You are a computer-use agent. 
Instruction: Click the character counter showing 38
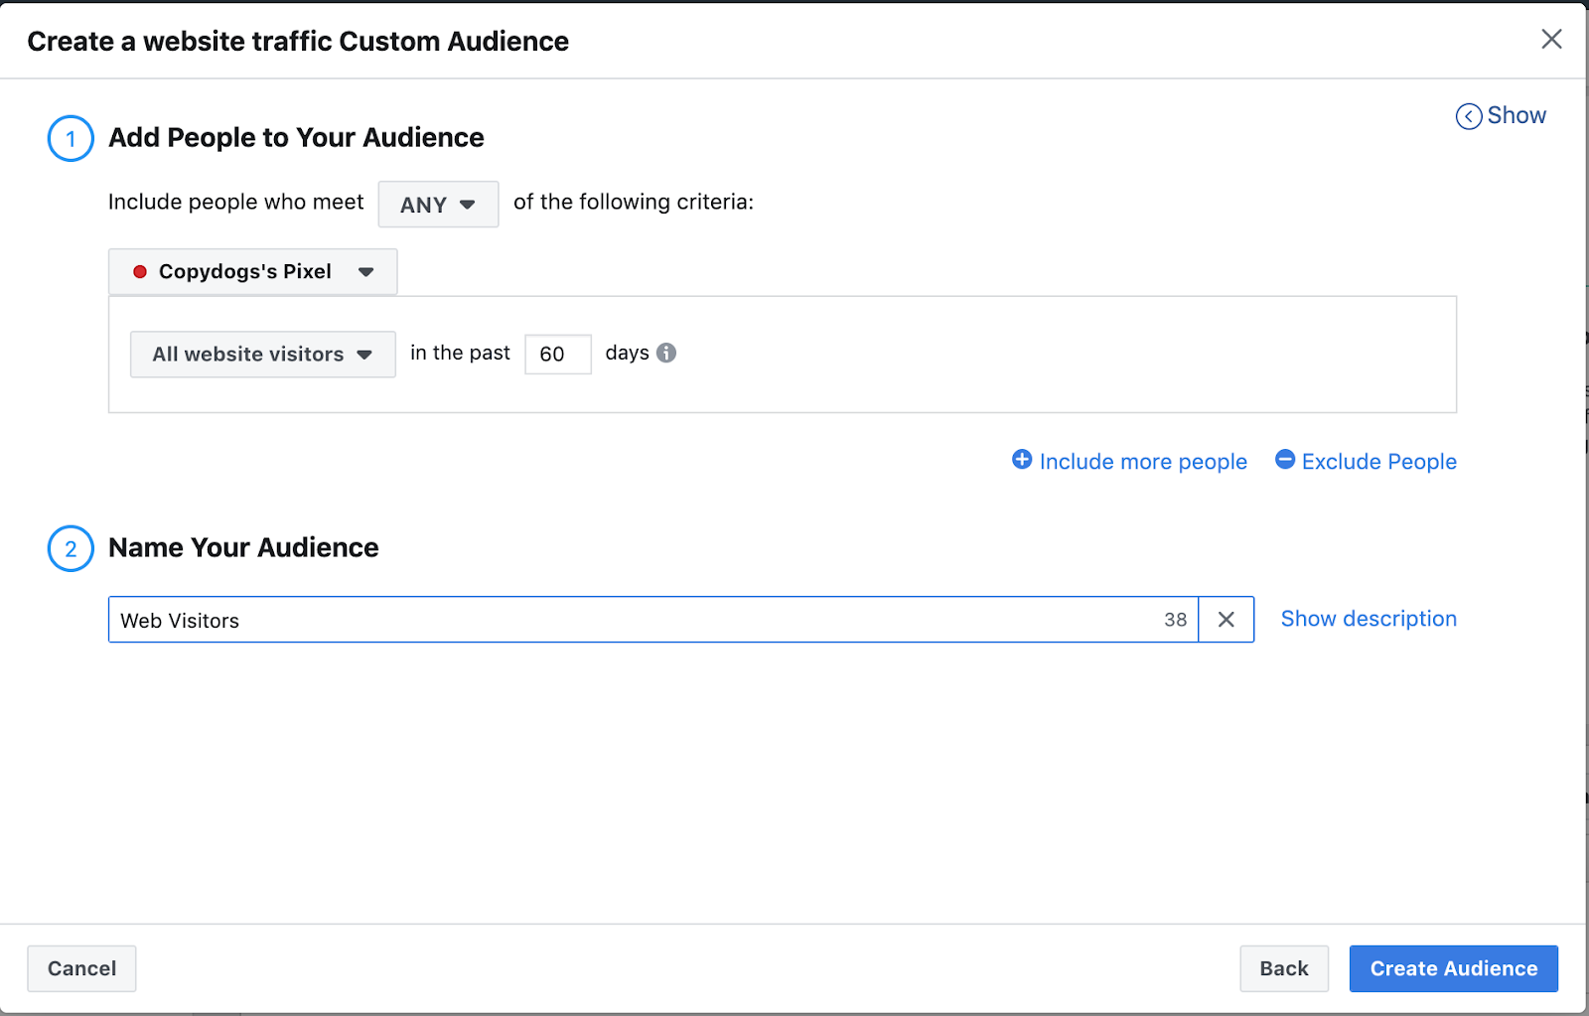(1175, 620)
